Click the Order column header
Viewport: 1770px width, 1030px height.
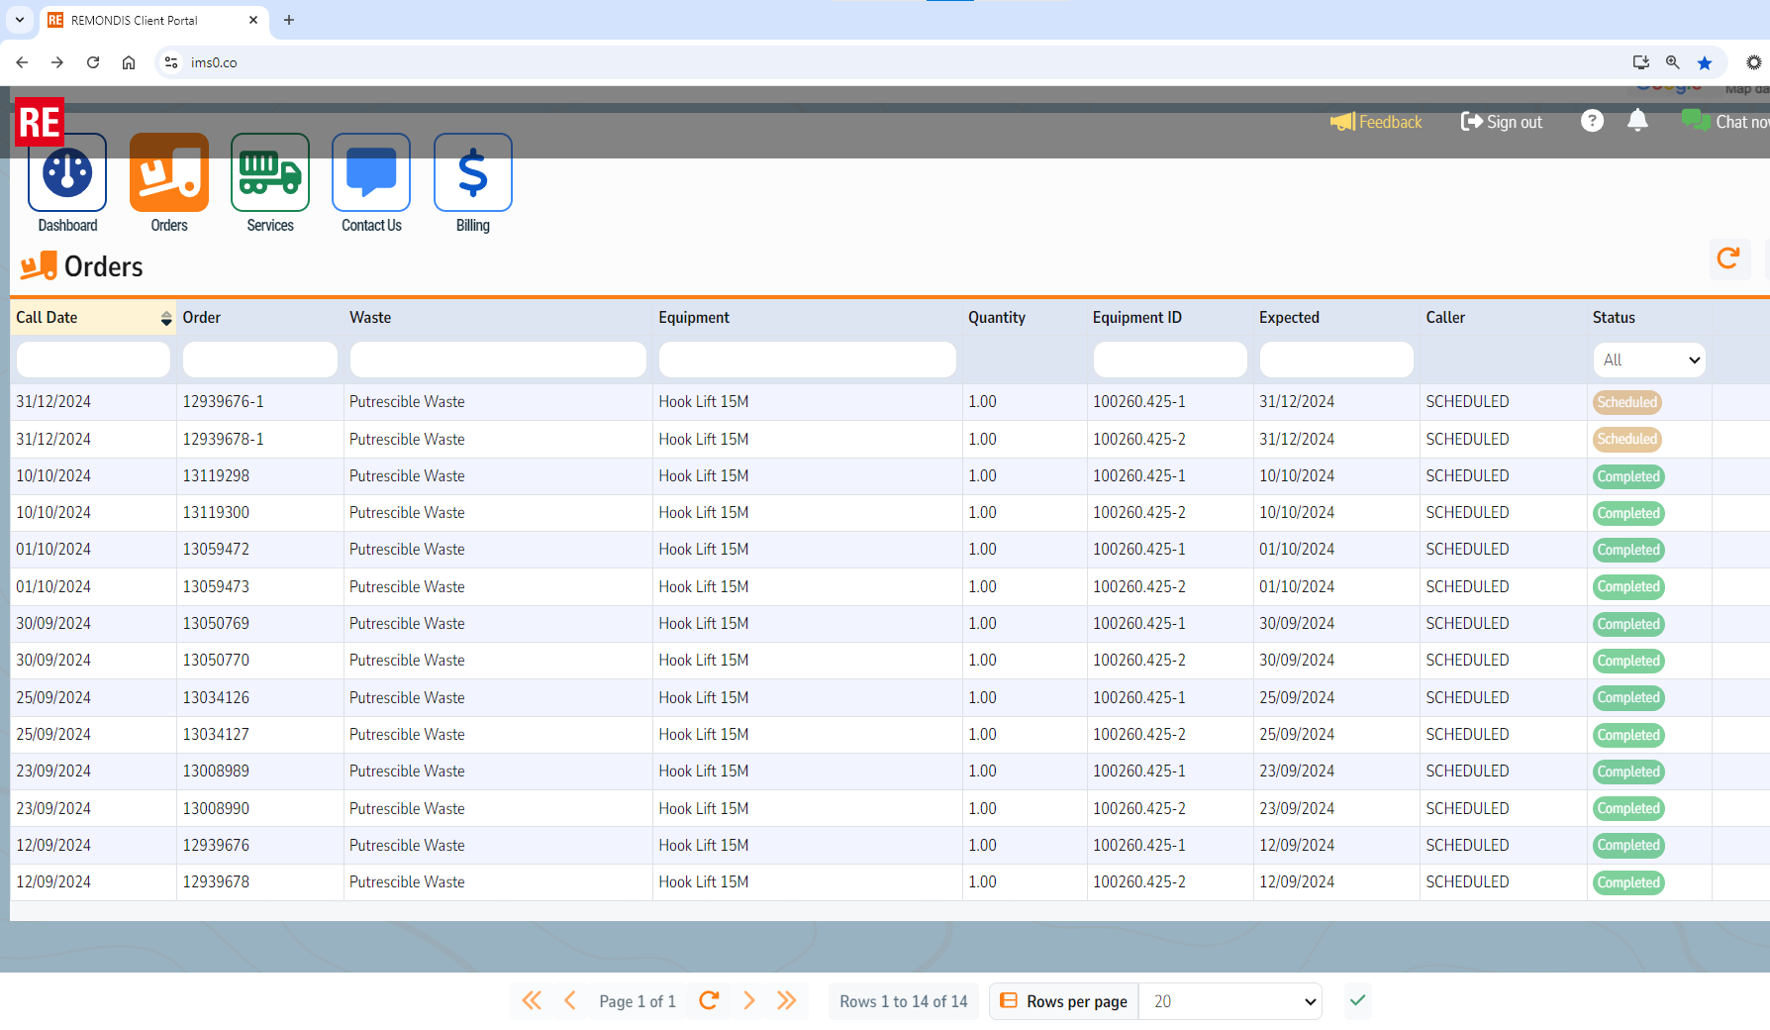coord(202,318)
